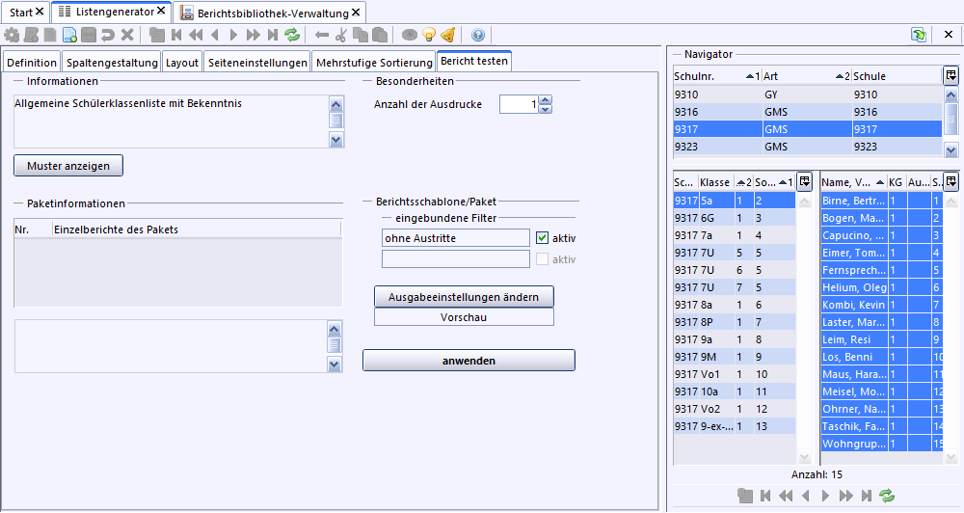Viewport: 964px width, 513px height.
Task: Open the Spaltengestaltung tab
Action: [x=112, y=62]
